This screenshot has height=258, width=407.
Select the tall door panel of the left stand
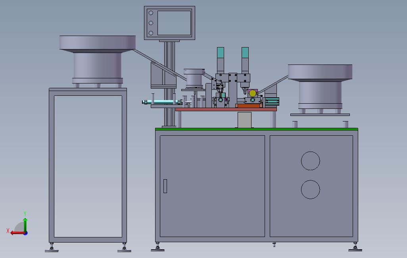(88, 166)
